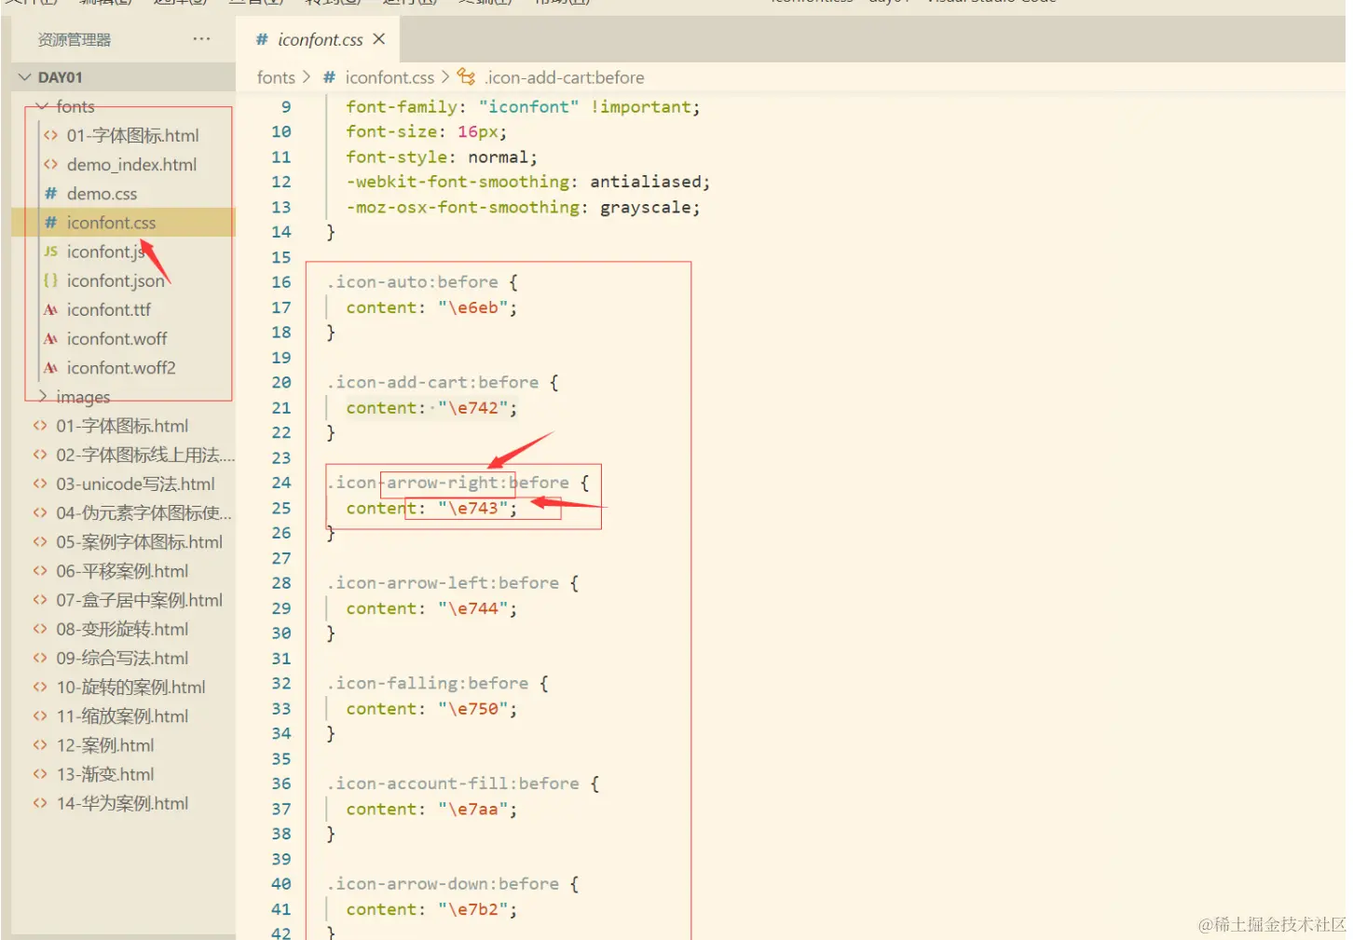Viewport: 1353px width, 940px height.
Task: Click the 资源管理器 explorer panel title
Action: (74, 39)
